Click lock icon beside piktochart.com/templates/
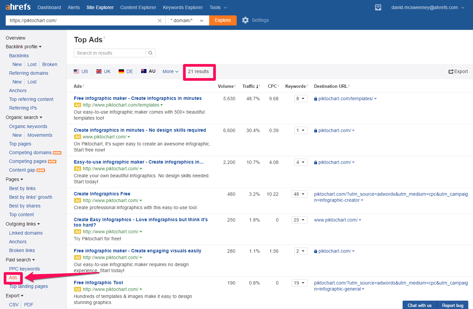 [x=315, y=99]
